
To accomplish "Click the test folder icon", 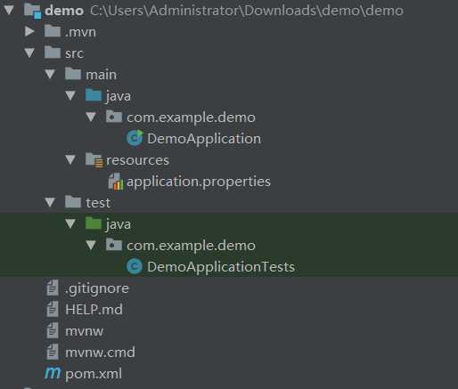I will pos(73,202).
